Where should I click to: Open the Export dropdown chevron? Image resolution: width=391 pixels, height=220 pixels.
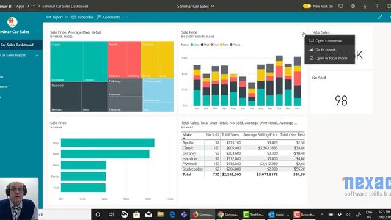coord(66,17)
